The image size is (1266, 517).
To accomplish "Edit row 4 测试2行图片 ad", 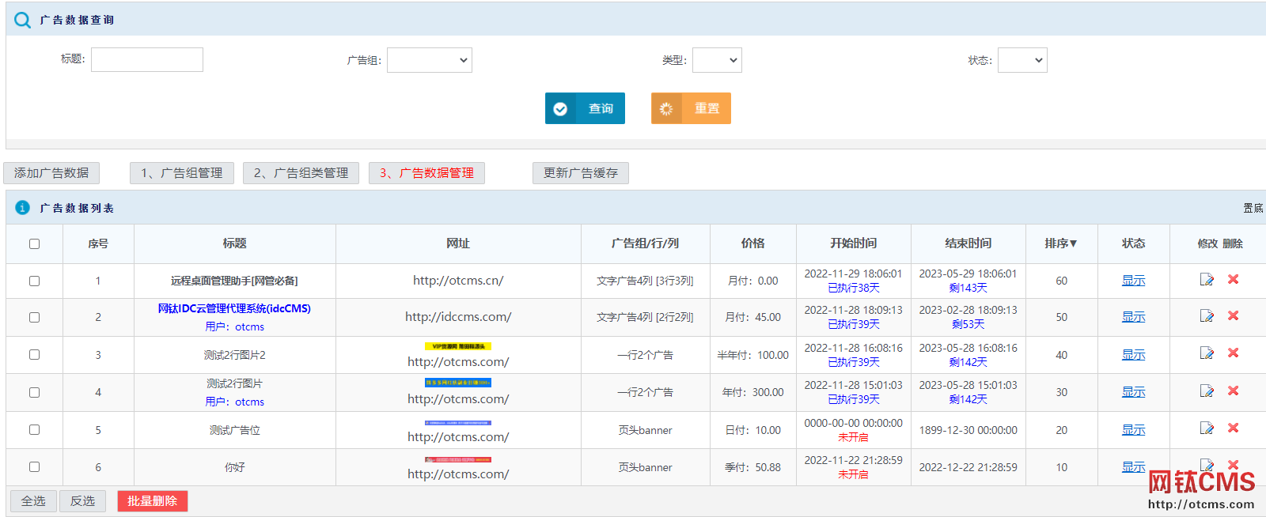I will [1207, 391].
